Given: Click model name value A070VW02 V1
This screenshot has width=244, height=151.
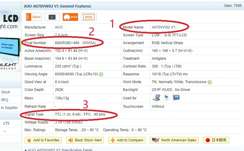Looking at the screenshot, I should (x=164, y=27).
